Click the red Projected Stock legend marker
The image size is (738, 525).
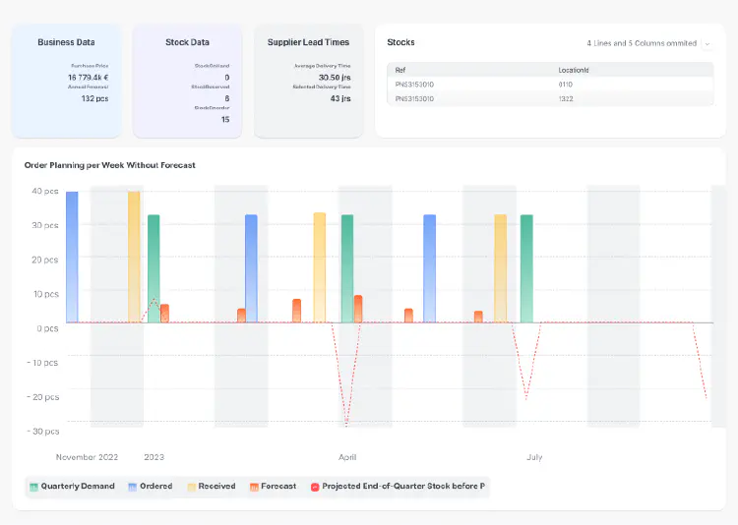(315, 487)
